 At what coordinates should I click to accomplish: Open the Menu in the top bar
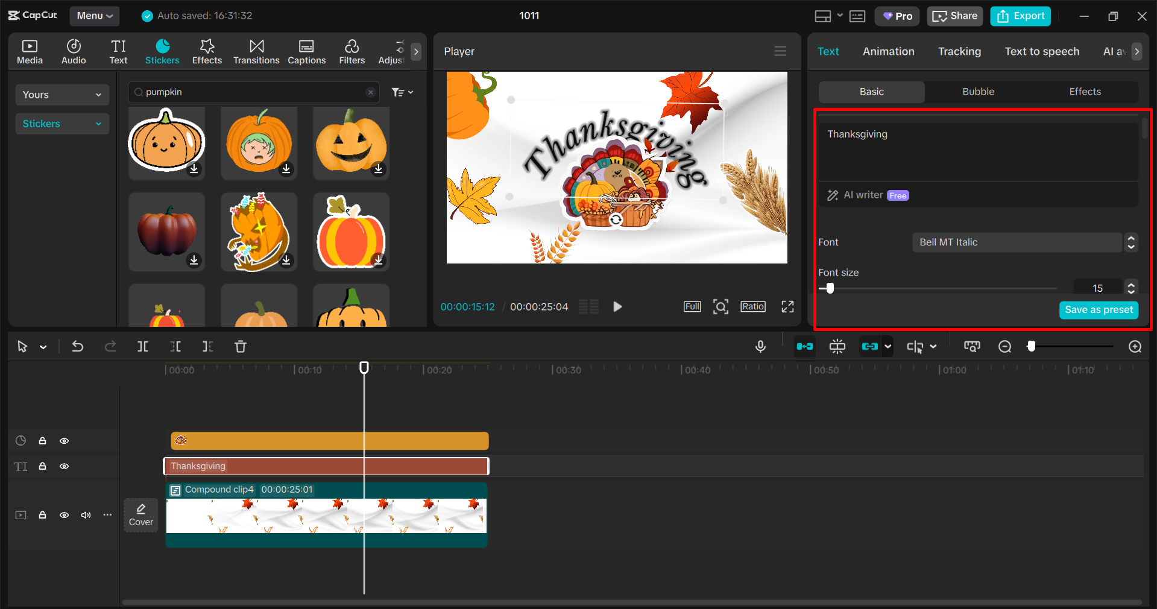94,16
